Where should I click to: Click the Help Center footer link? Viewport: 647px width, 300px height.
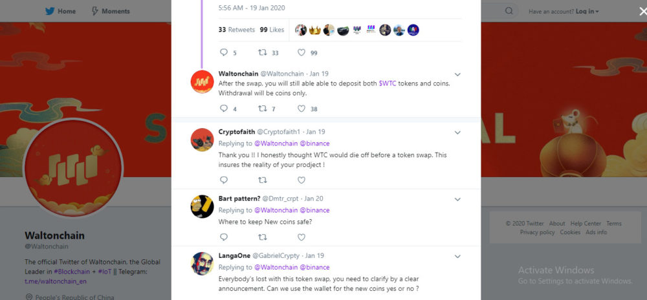(586, 224)
